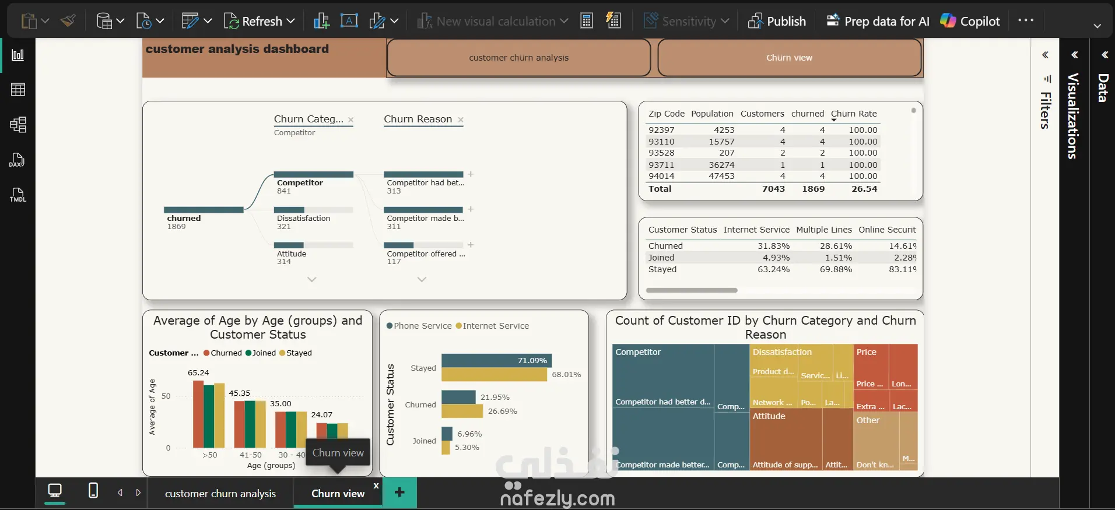This screenshot has width=1115, height=510.
Task: Switch to customer churn analysis page tab
Action: pos(220,494)
